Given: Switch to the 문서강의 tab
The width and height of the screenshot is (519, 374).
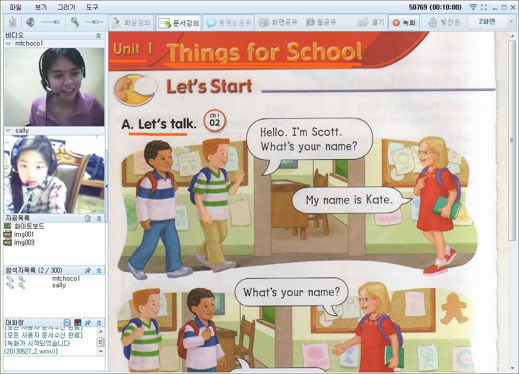Looking at the screenshot, I should [178, 23].
